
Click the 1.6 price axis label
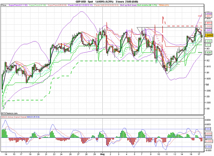207,85
